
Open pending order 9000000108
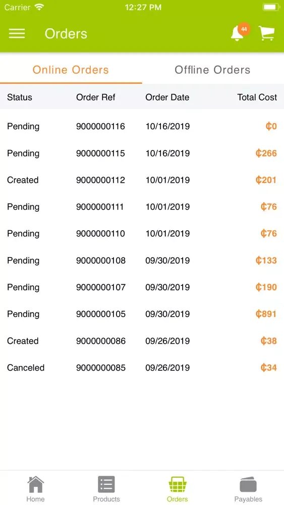[x=142, y=260]
